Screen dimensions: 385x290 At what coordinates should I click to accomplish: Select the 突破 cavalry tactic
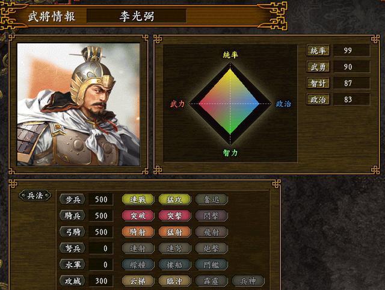138,216
